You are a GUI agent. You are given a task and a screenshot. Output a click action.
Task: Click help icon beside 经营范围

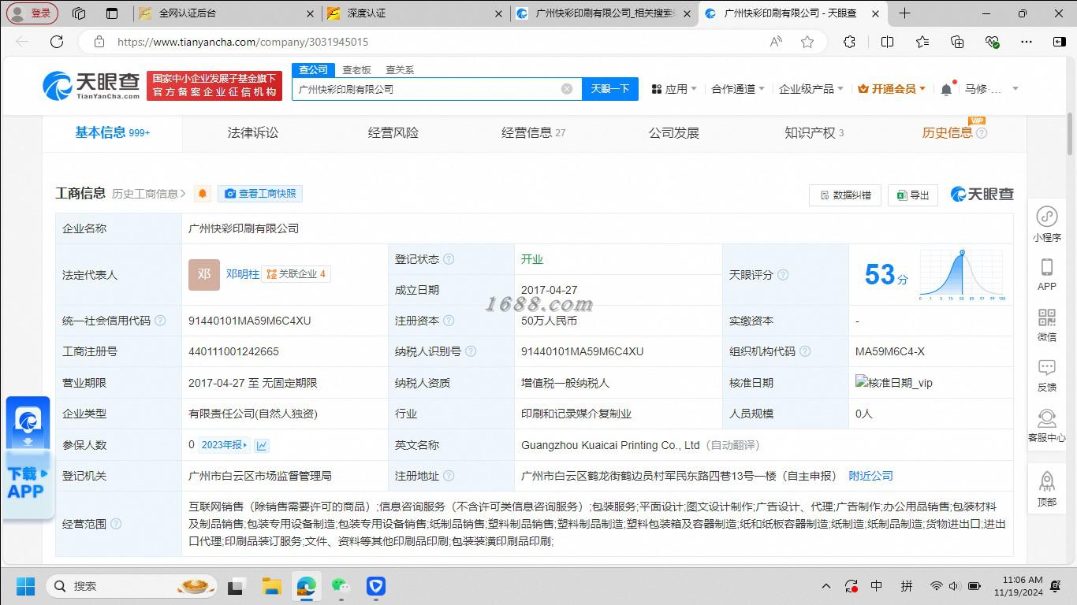pyautogui.click(x=116, y=524)
